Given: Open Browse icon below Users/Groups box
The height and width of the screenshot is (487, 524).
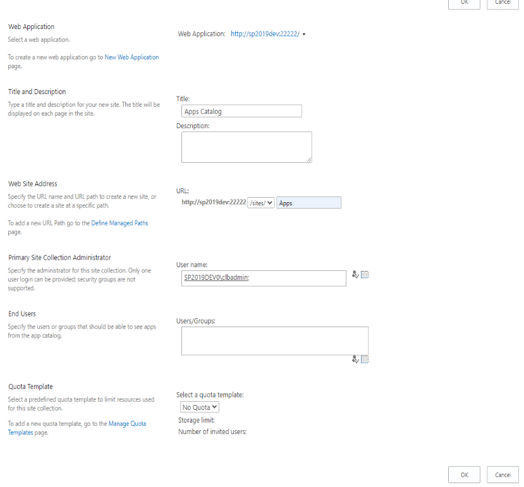Looking at the screenshot, I should tap(365, 359).
